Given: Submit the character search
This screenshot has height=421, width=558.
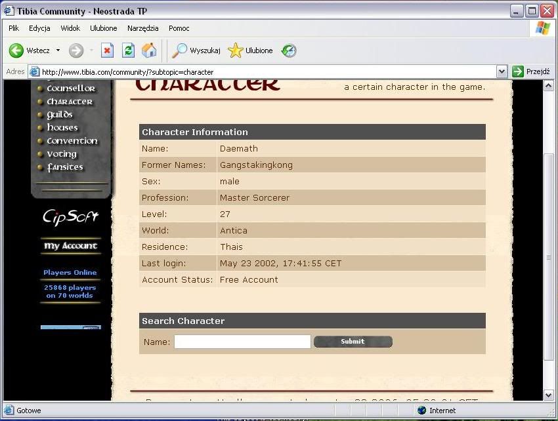Looking at the screenshot, I should click(353, 342).
